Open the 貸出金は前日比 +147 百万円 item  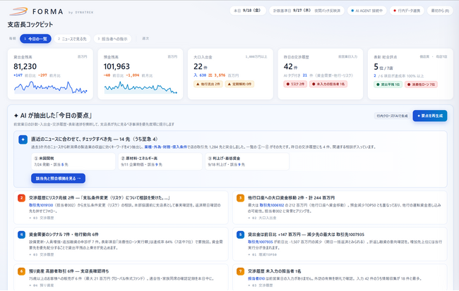coord(340,244)
